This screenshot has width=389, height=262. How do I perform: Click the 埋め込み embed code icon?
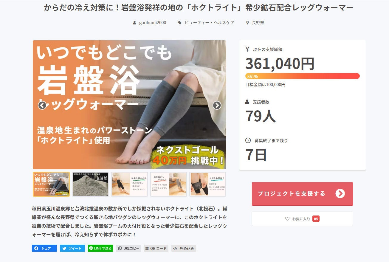[175, 248]
